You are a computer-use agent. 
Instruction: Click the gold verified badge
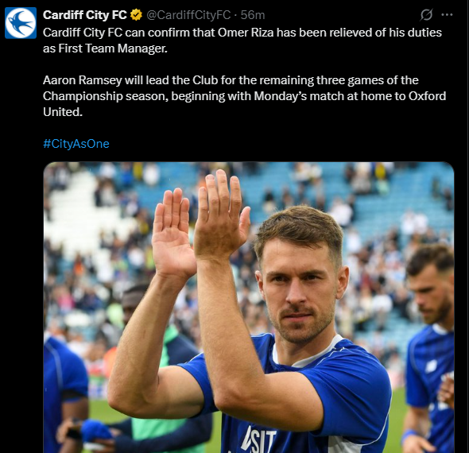(x=137, y=15)
